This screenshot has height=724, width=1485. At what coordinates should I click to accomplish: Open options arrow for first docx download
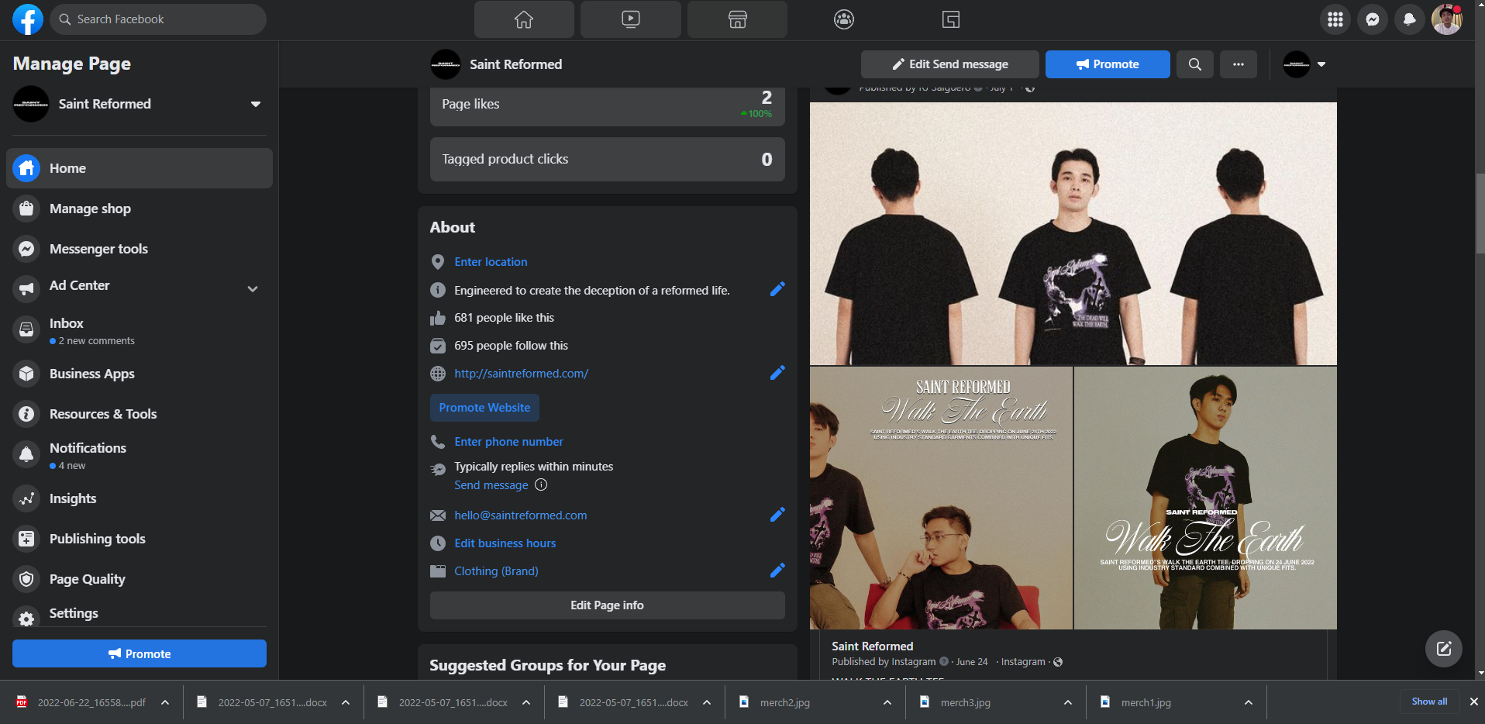pos(346,702)
